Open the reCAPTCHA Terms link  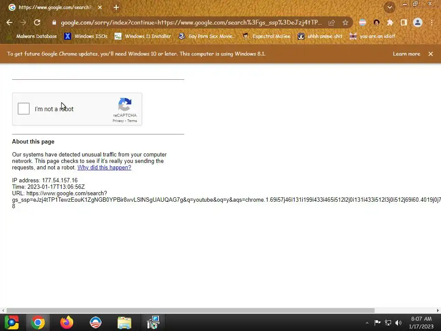click(x=132, y=121)
